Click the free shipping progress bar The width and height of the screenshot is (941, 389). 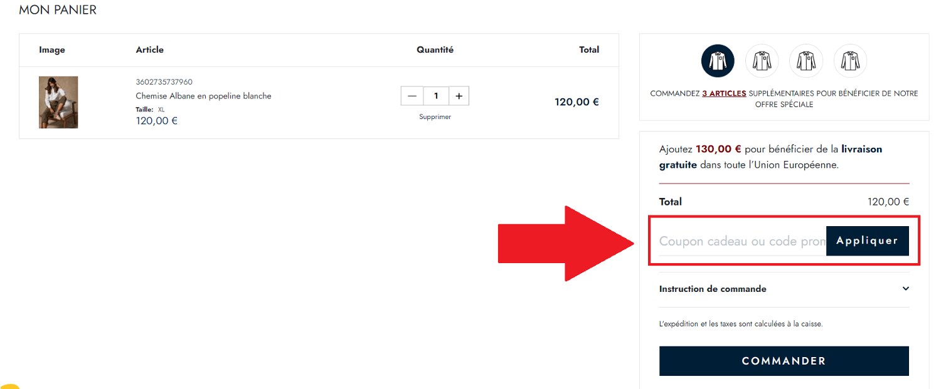click(x=784, y=184)
